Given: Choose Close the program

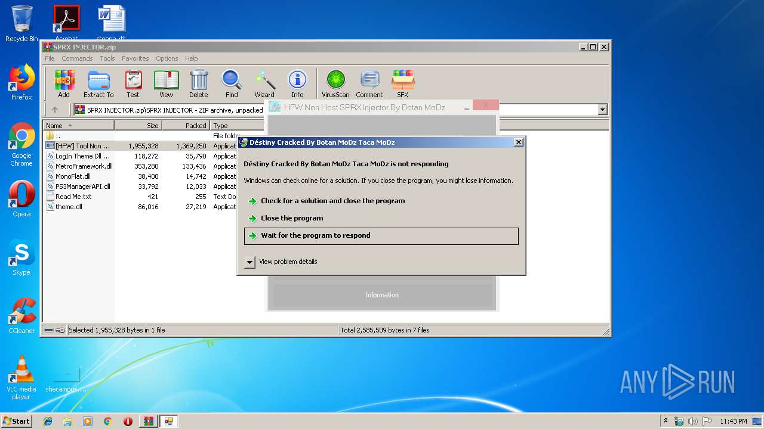Looking at the screenshot, I should point(381,218).
